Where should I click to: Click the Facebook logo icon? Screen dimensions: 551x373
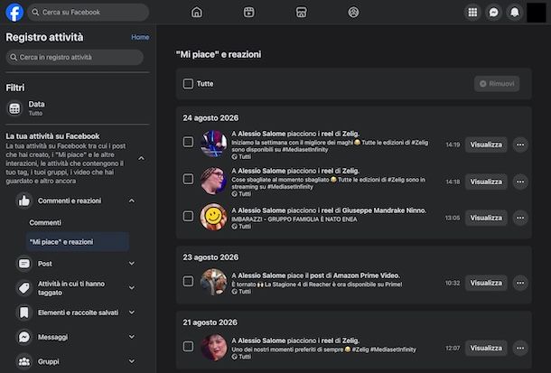(14, 13)
